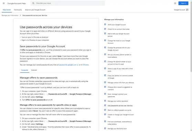Open Manage your Brand Account article
Screen dimensions: 192x131
(x=117, y=129)
